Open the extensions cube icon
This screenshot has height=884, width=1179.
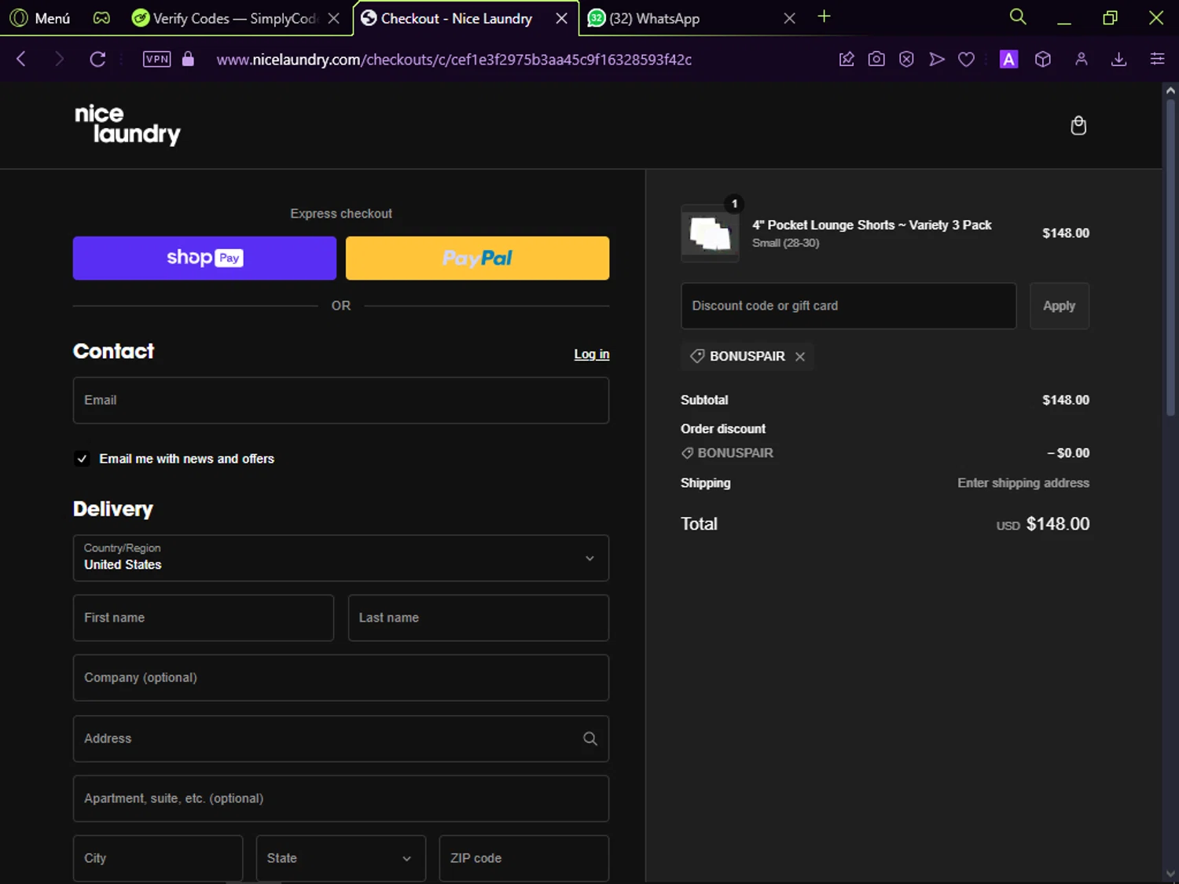click(x=1043, y=59)
